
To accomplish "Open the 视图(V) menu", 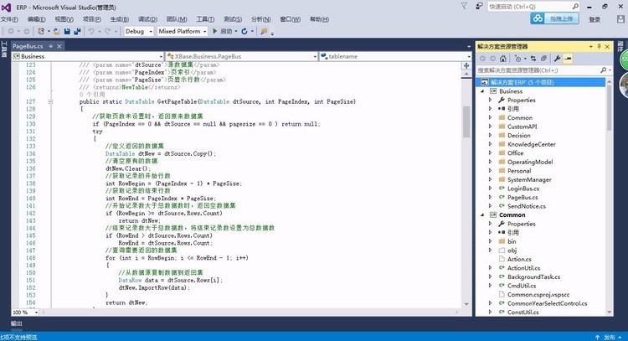I will click(x=64, y=19).
